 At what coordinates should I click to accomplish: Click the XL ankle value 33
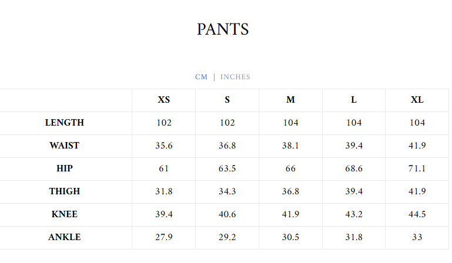pos(417,237)
